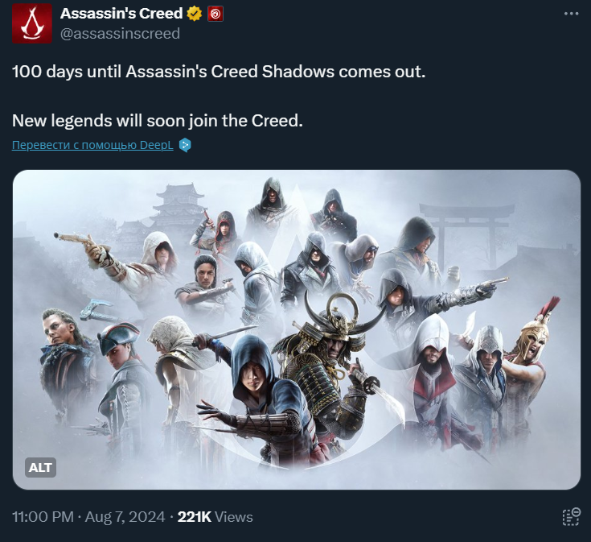Show the image ALT description

(40, 467)
